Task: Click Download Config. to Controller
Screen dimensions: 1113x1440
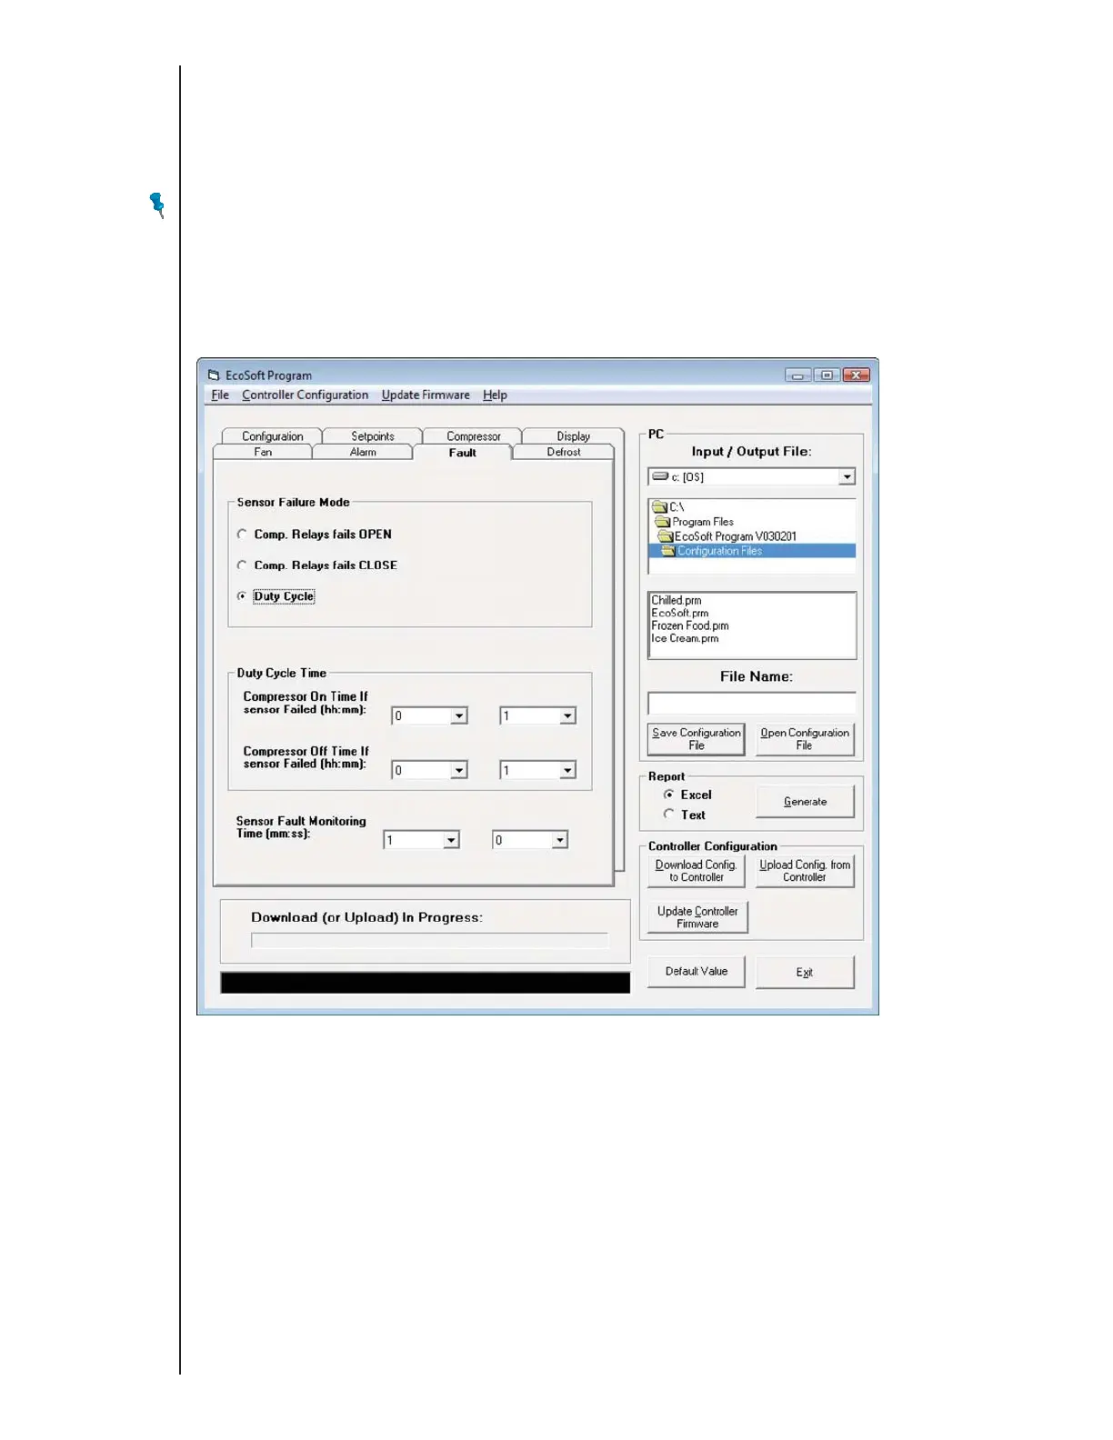Action: (x=697, y=871)
